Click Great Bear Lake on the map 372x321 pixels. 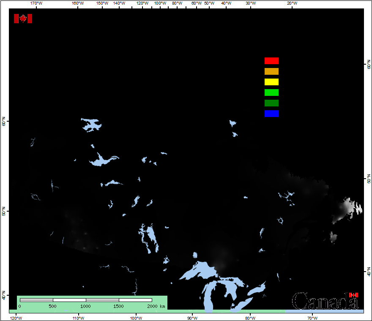click(91, 125)
